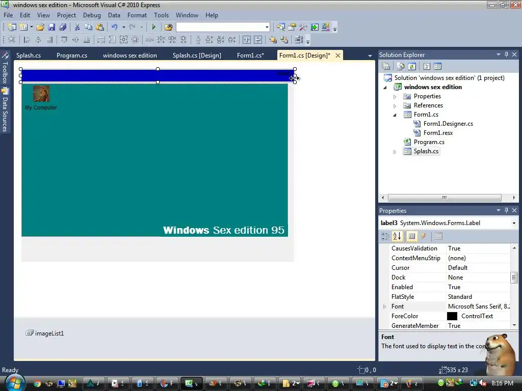Click the Align Tops layout icon
The height and width of the screenshot is (391, 522).
click(x=64, y=40)
